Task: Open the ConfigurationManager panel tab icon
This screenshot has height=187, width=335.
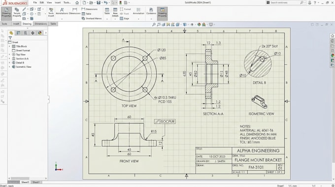Action: (x=26, y=33)
